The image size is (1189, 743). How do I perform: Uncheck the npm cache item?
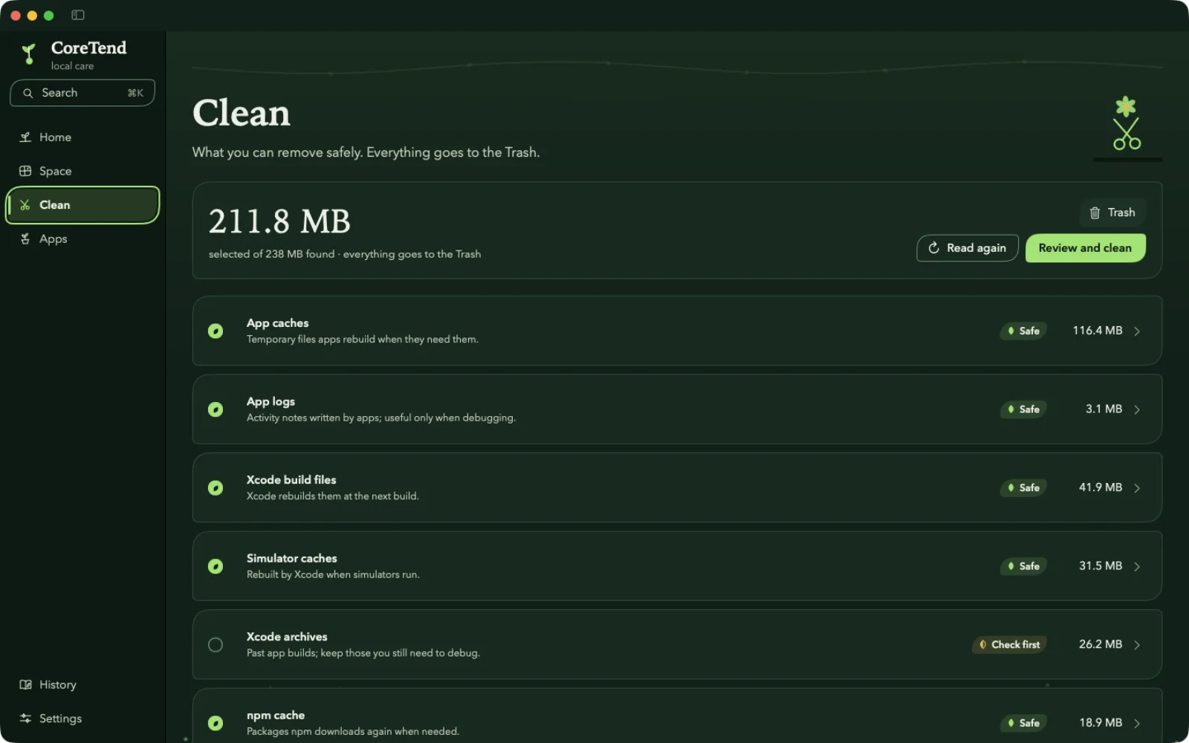[x=216, y=723]
